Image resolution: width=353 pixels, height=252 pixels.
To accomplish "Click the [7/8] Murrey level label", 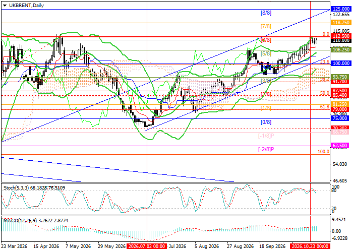I will [266, 27].
